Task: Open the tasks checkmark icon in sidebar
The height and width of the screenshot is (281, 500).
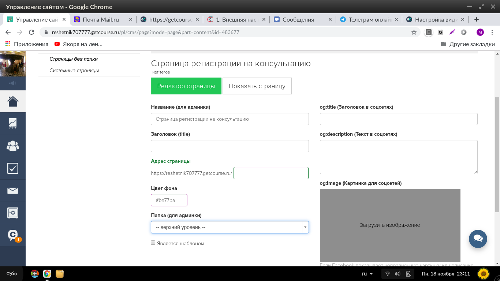Action: pos(13,168)
